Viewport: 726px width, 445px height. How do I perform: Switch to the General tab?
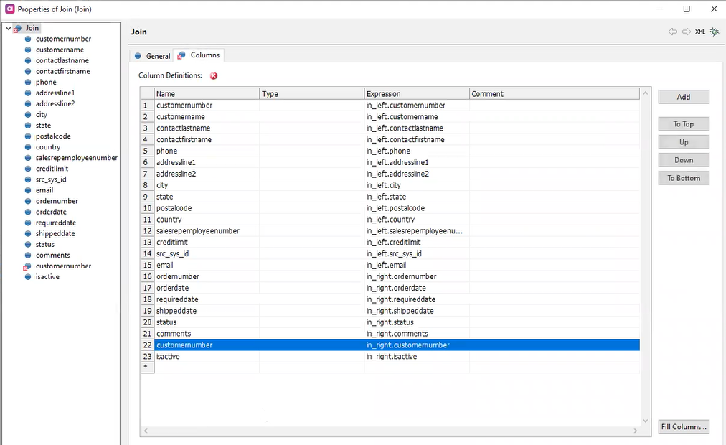click(x=156, y=55)
